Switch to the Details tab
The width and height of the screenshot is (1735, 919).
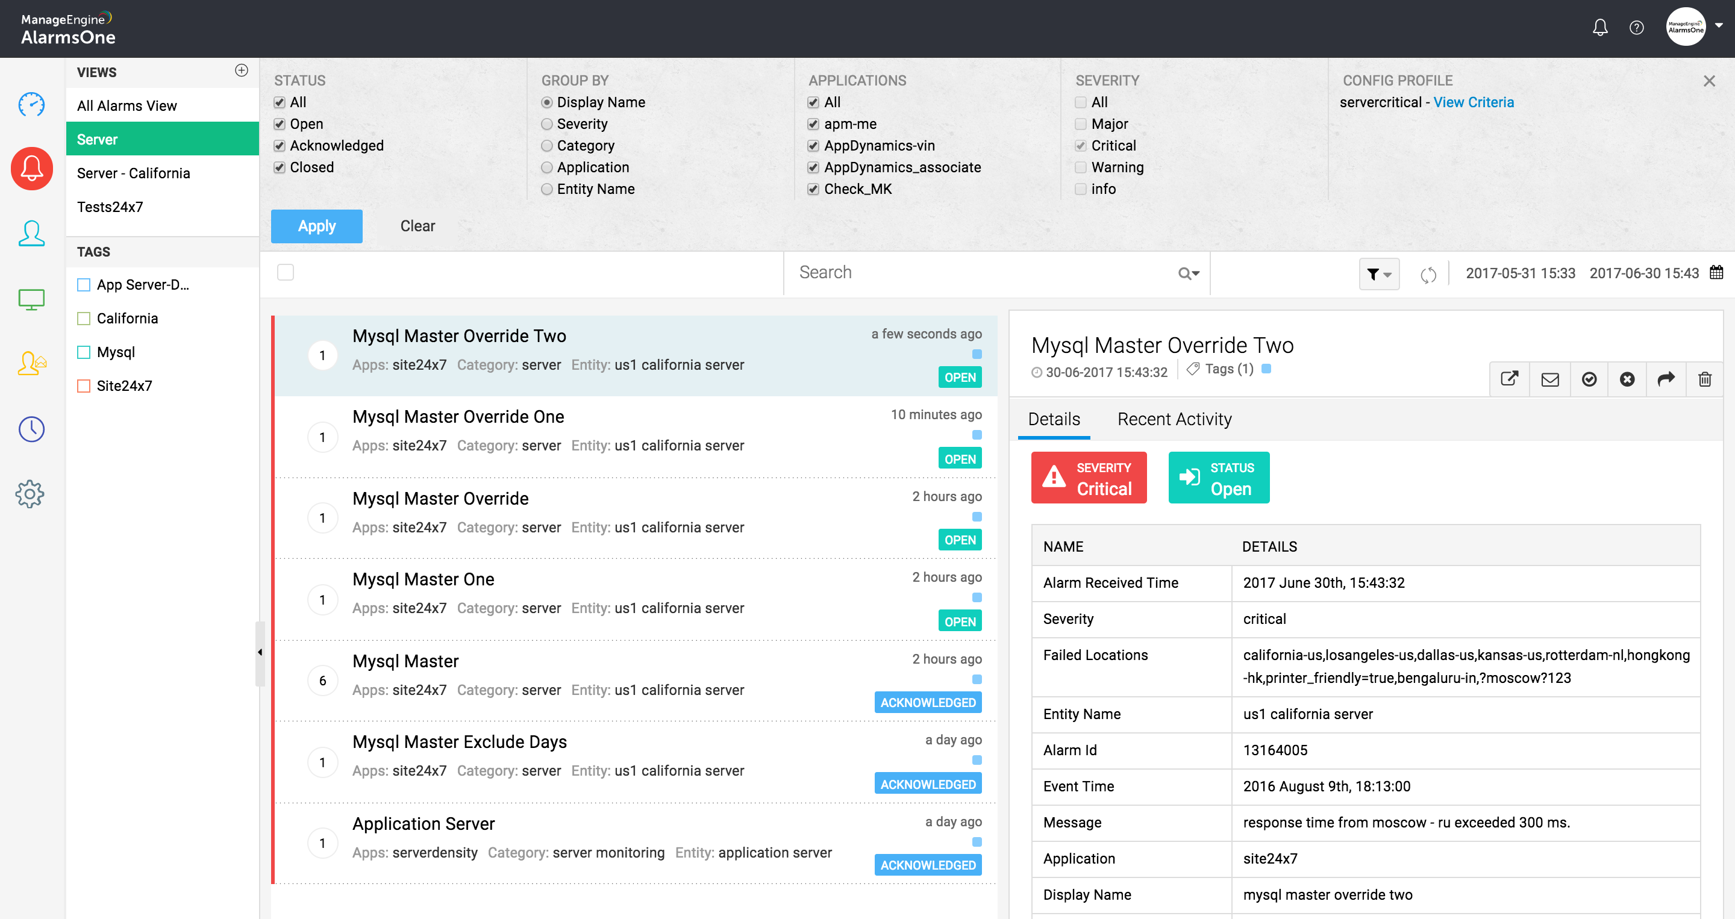1054,419
